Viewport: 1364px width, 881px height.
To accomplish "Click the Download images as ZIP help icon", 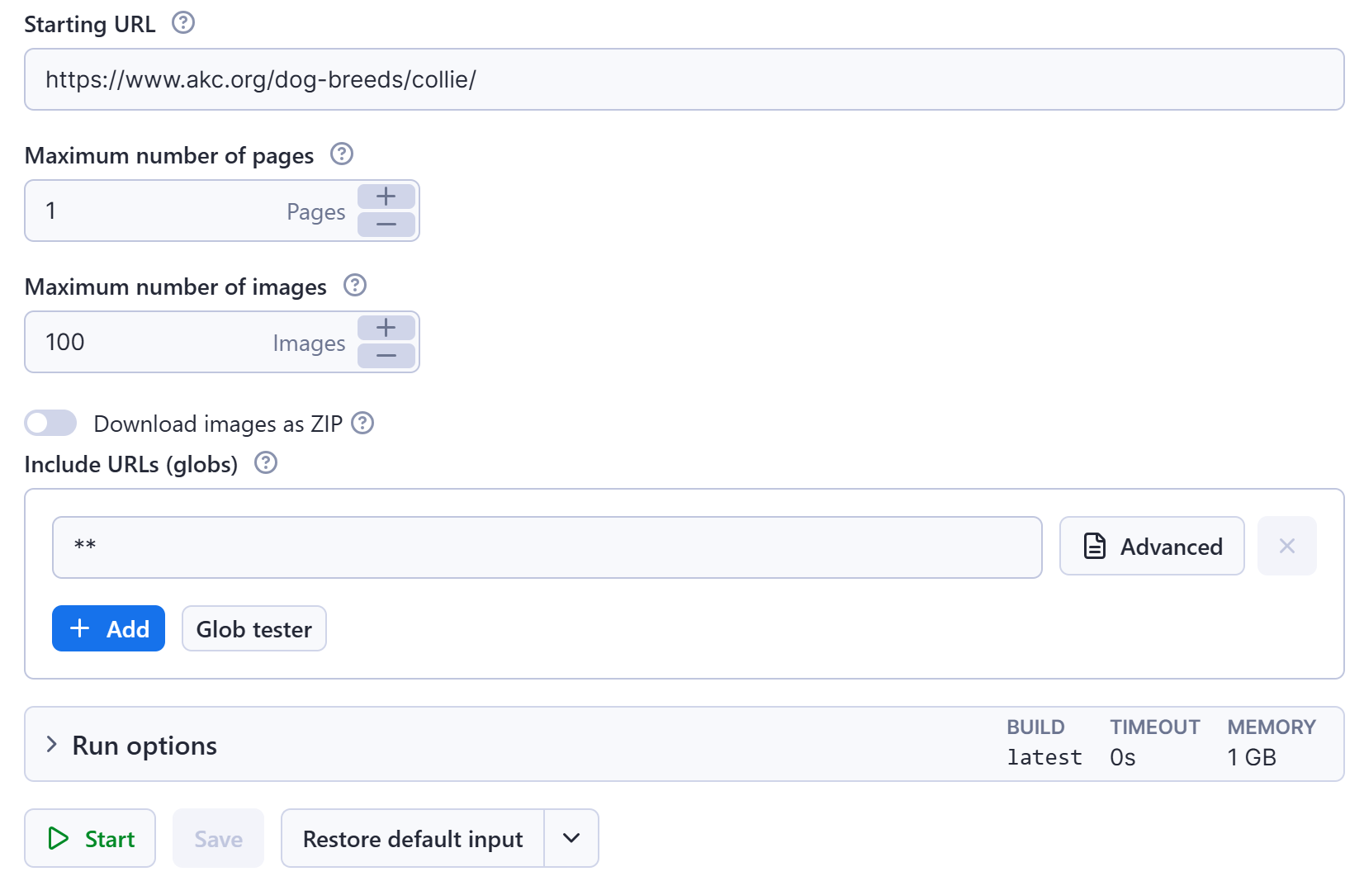I will coord(362,423).
